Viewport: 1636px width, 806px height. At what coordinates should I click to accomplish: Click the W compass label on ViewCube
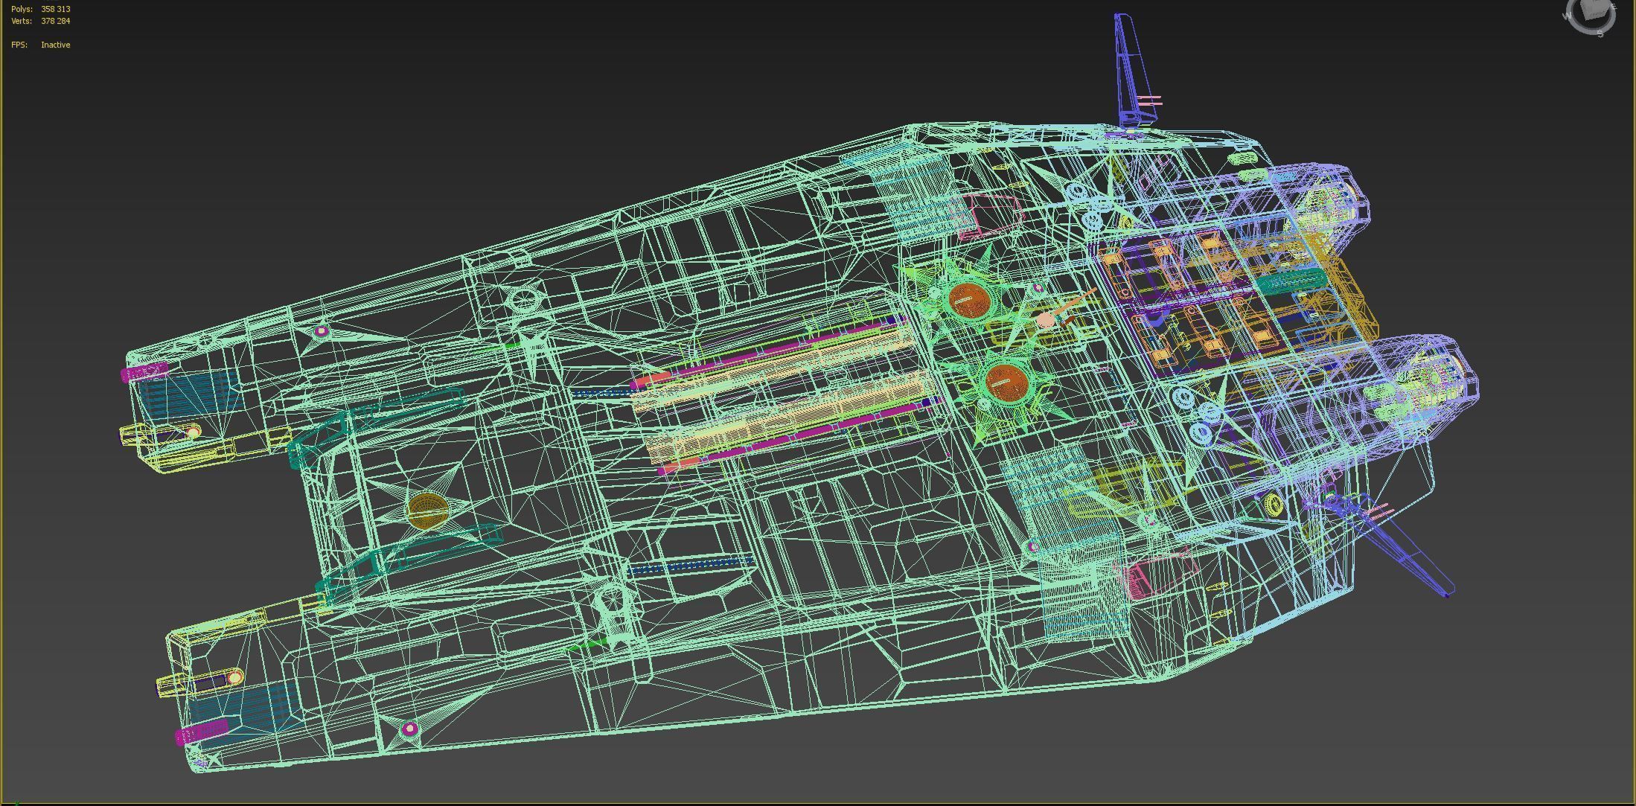coord(1567,16)
